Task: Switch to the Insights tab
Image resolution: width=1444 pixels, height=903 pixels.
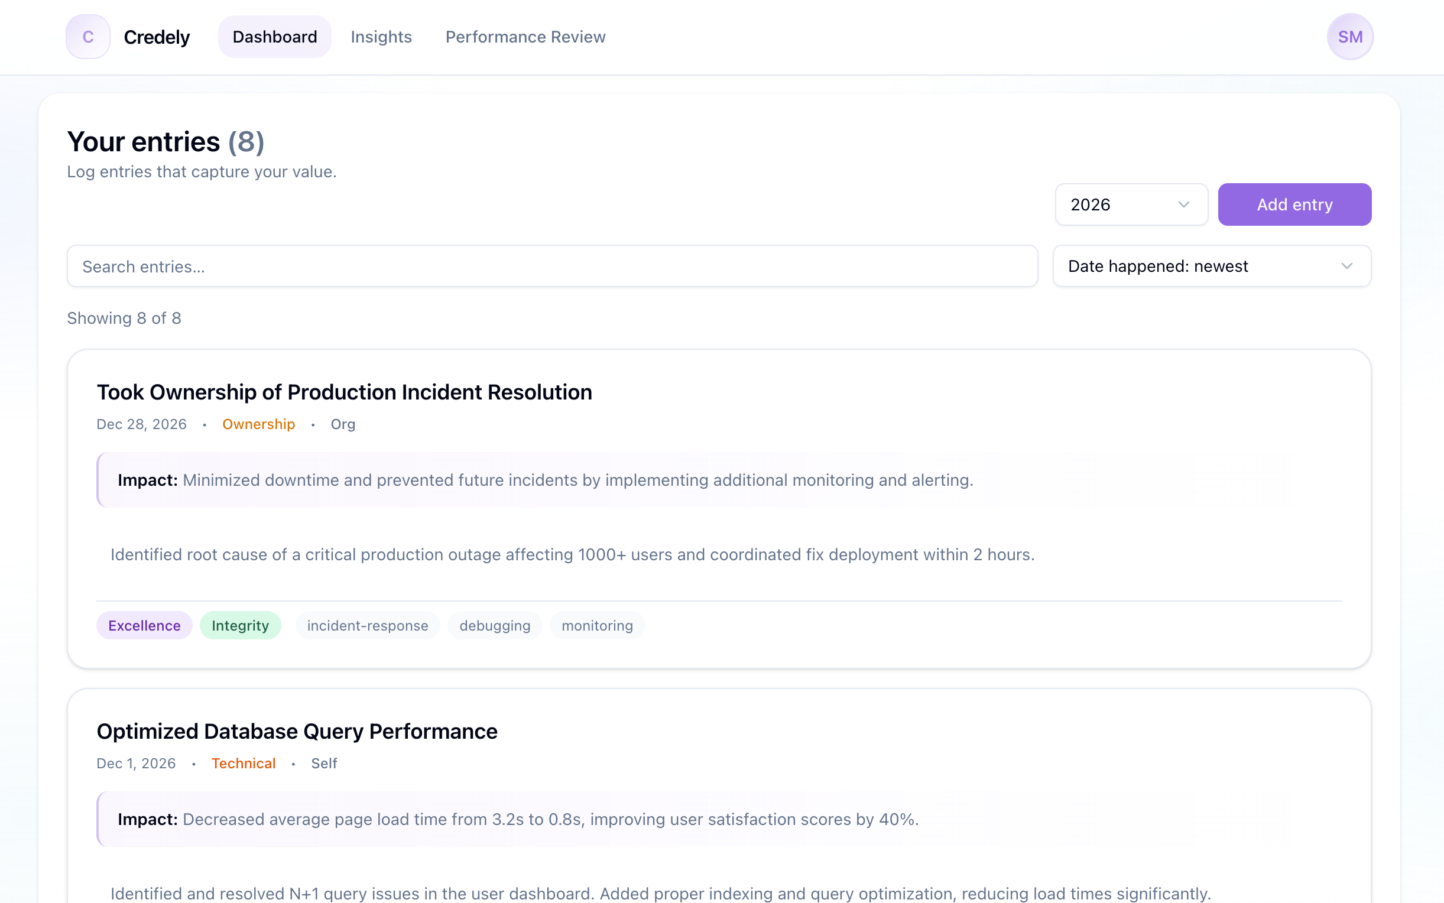Action: (x=381, y=37)
